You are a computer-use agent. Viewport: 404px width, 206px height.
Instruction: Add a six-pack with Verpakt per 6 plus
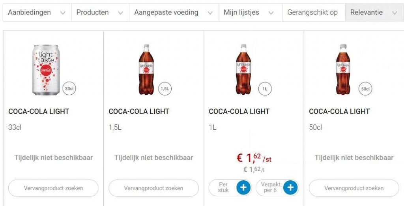[x=290, y=188]
